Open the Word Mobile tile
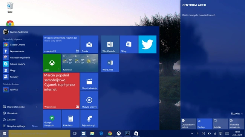This screenshot has width=245, height=137. [x=110, y=44]
